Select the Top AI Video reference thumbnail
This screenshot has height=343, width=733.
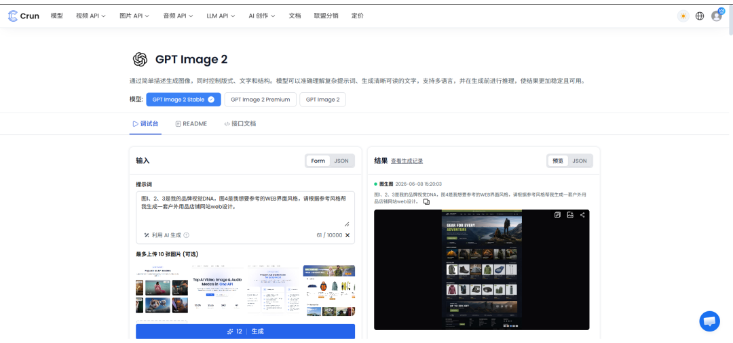218,290
